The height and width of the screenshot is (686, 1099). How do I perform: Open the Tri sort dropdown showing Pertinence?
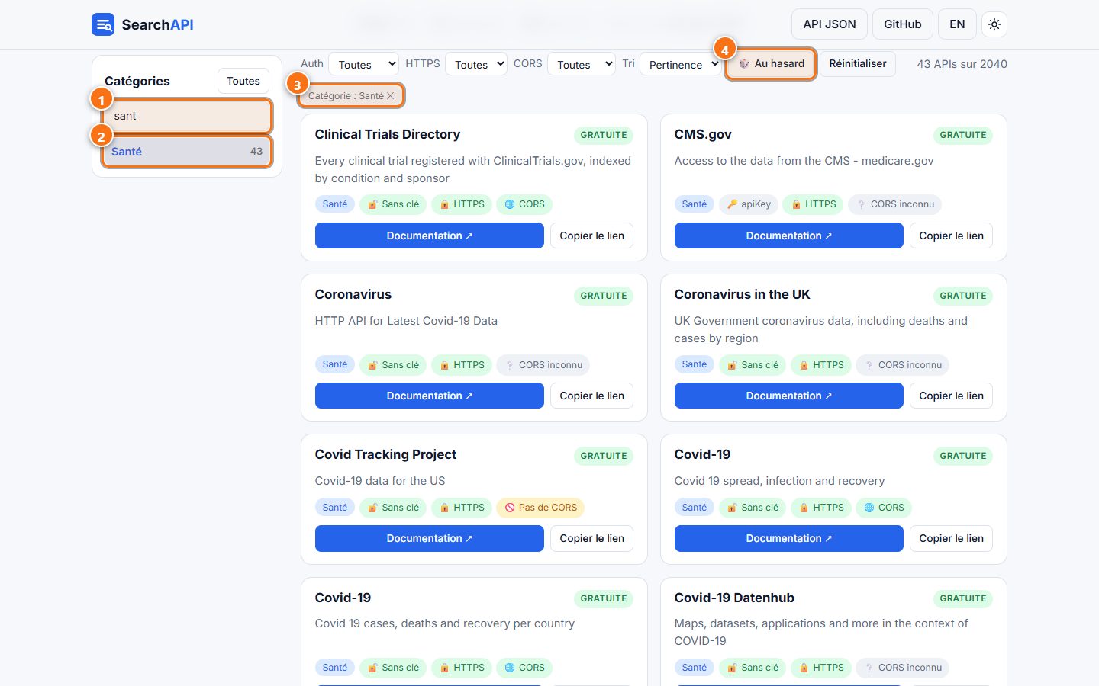tap(681, 64)
